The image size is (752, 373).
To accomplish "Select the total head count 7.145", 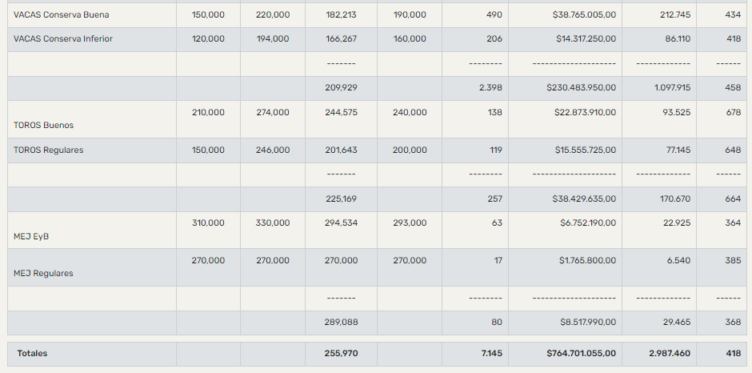I will [491, 353].
